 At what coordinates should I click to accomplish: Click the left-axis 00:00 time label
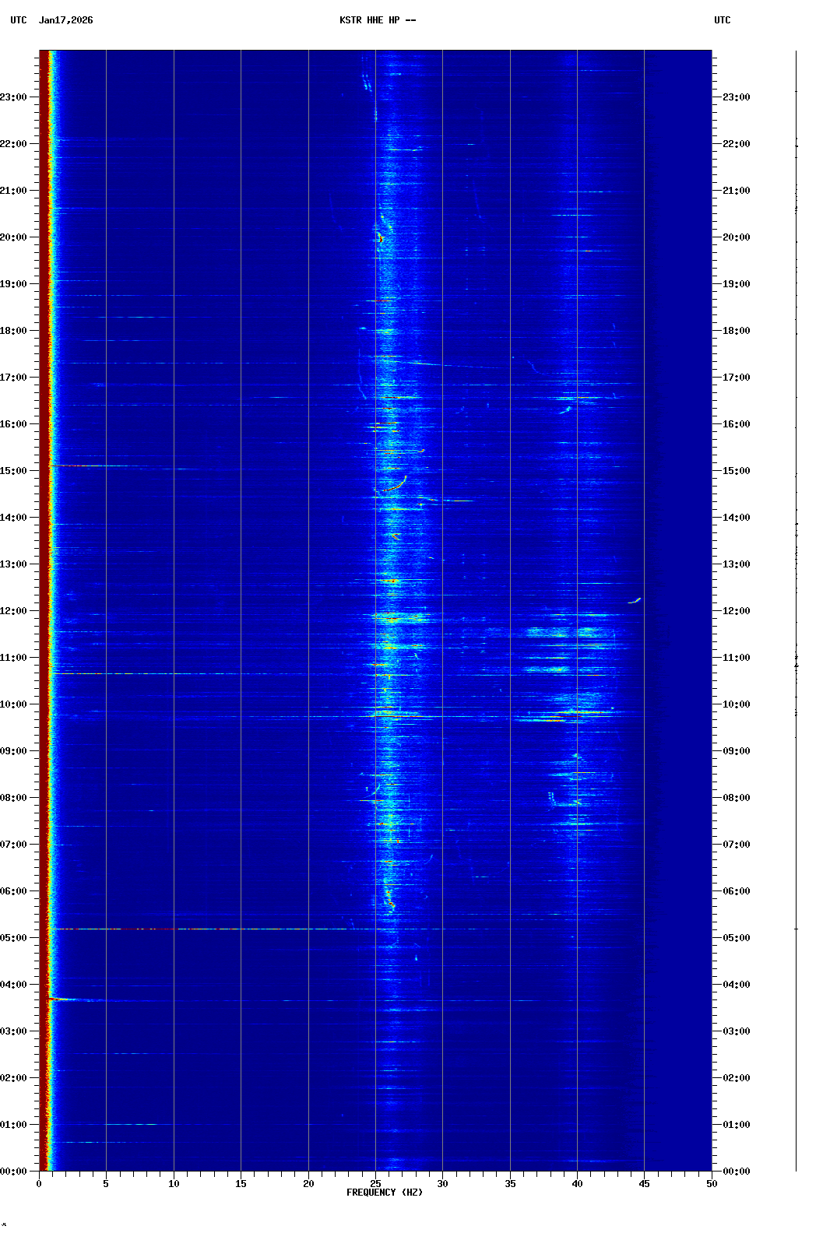[13, 1172]
